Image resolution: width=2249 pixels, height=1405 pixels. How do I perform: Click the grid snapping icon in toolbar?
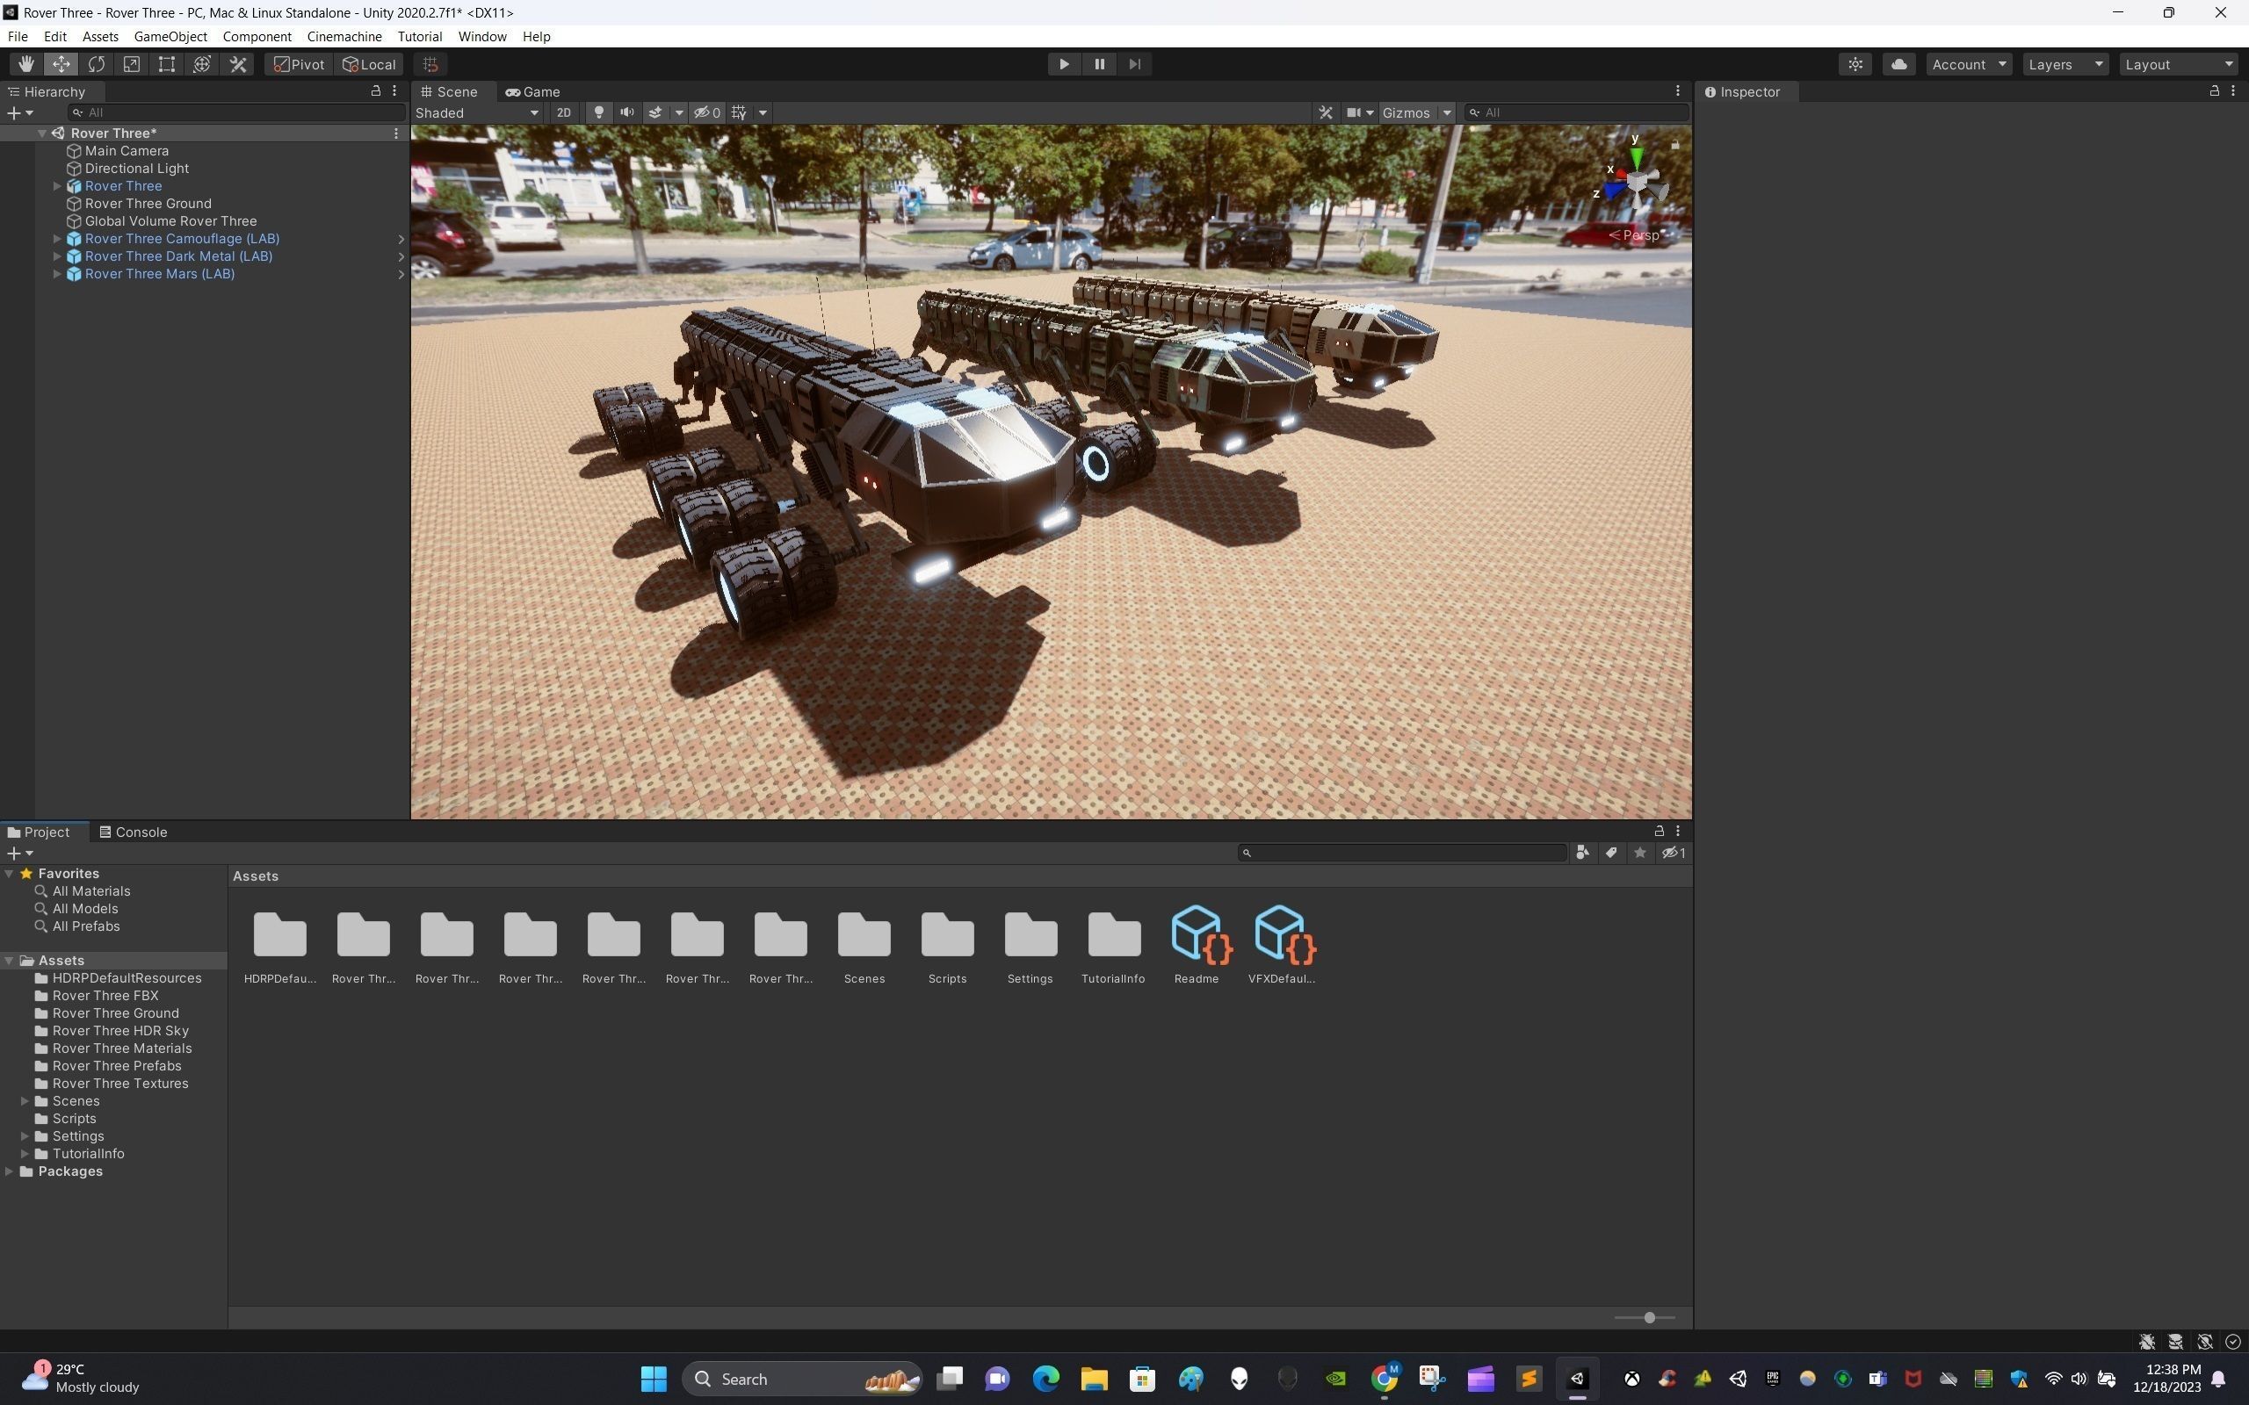(x=430, y=64)
